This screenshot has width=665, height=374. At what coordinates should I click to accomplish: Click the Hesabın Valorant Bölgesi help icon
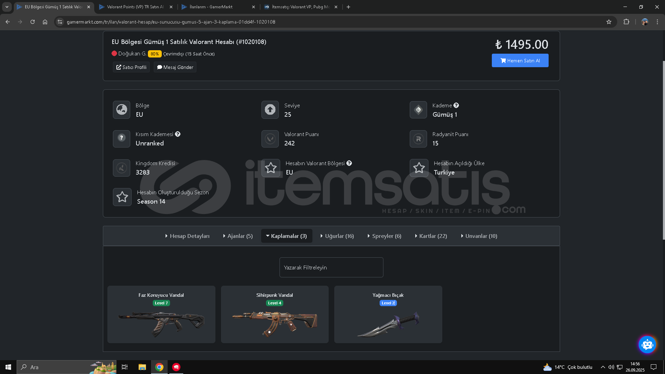point(349,163)
